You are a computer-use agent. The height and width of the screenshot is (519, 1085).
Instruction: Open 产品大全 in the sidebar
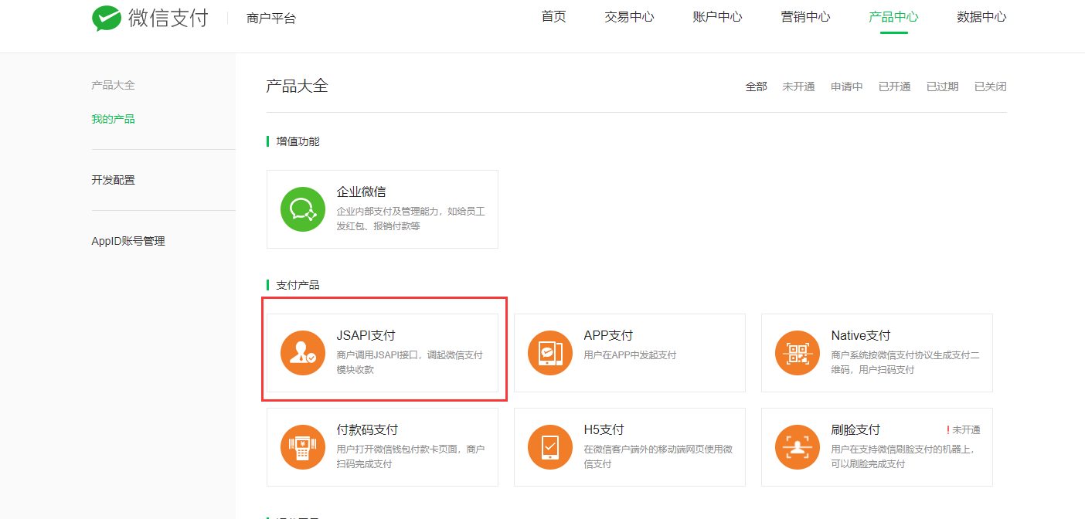coord(113,85)
